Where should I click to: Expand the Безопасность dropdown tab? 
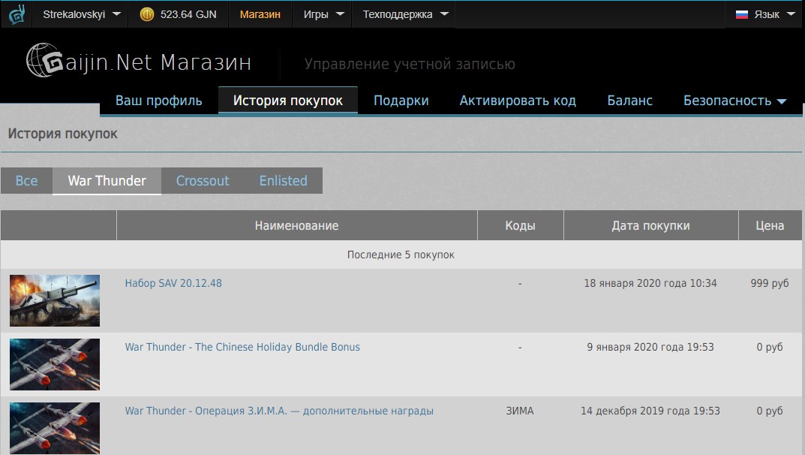pyautogui.click(x=734, y=101)
